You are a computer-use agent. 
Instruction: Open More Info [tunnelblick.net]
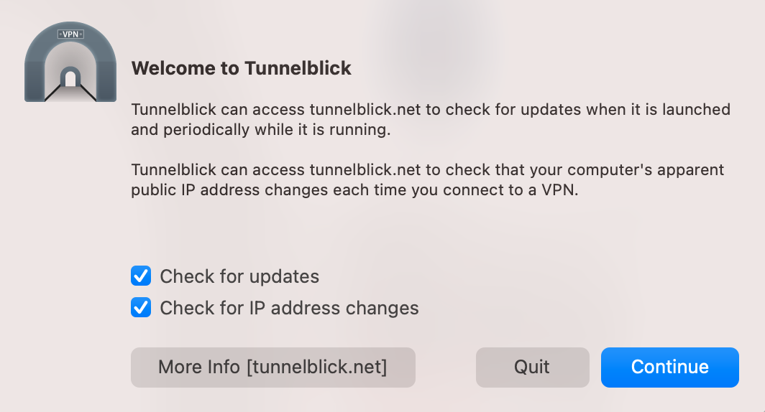(272, 367)
